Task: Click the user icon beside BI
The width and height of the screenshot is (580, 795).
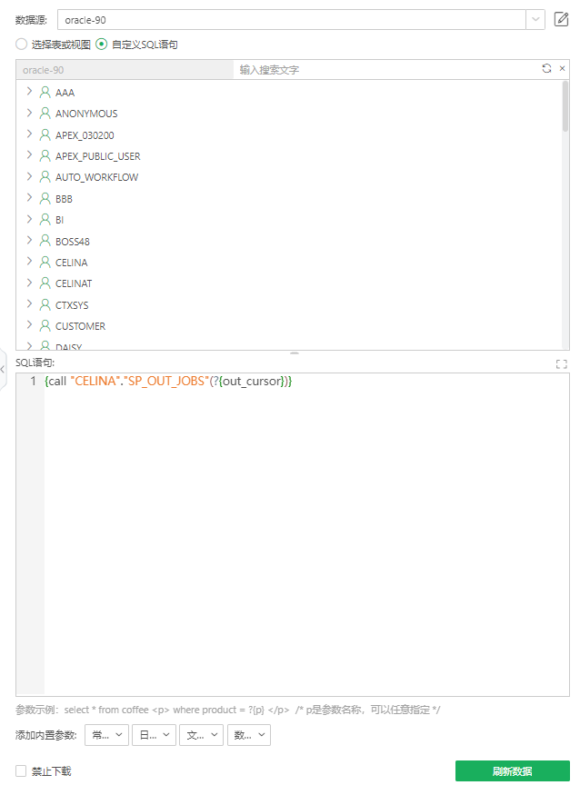Action: (44, 219)
